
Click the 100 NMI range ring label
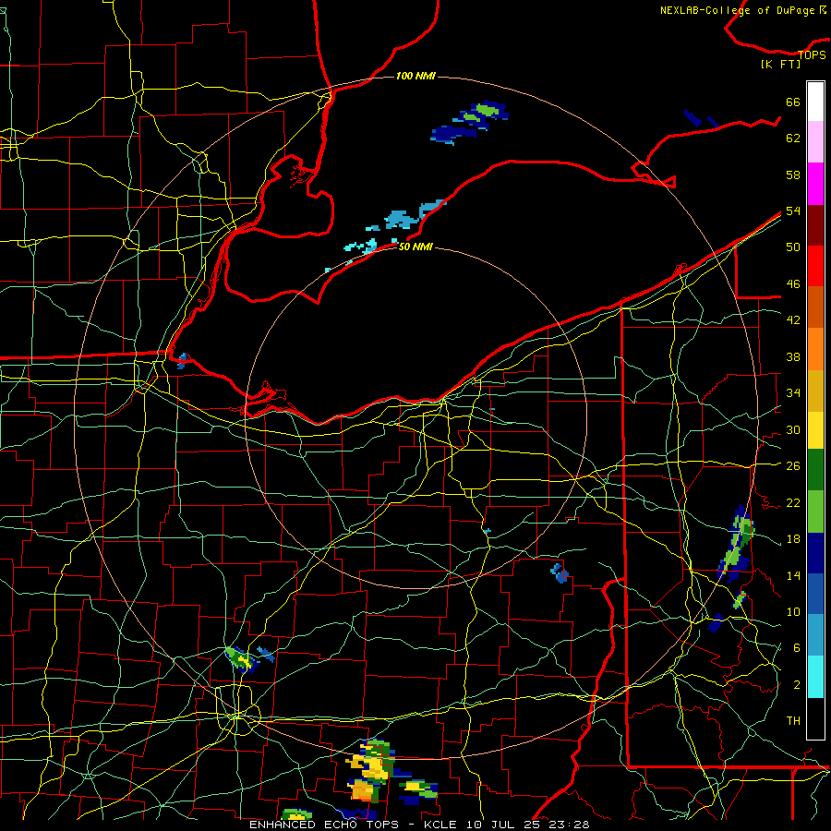(x=415, y=77)
